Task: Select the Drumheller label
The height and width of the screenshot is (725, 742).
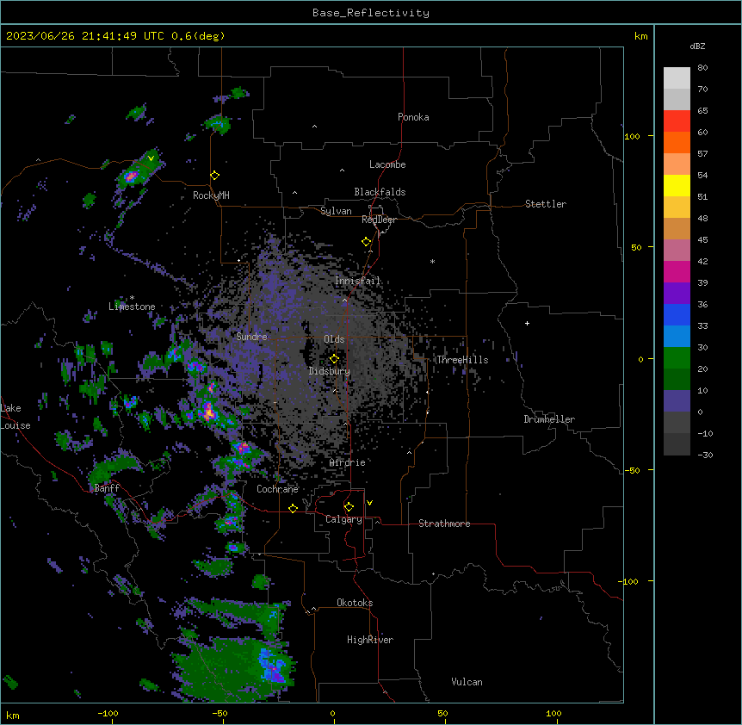Action: (549, 419)
